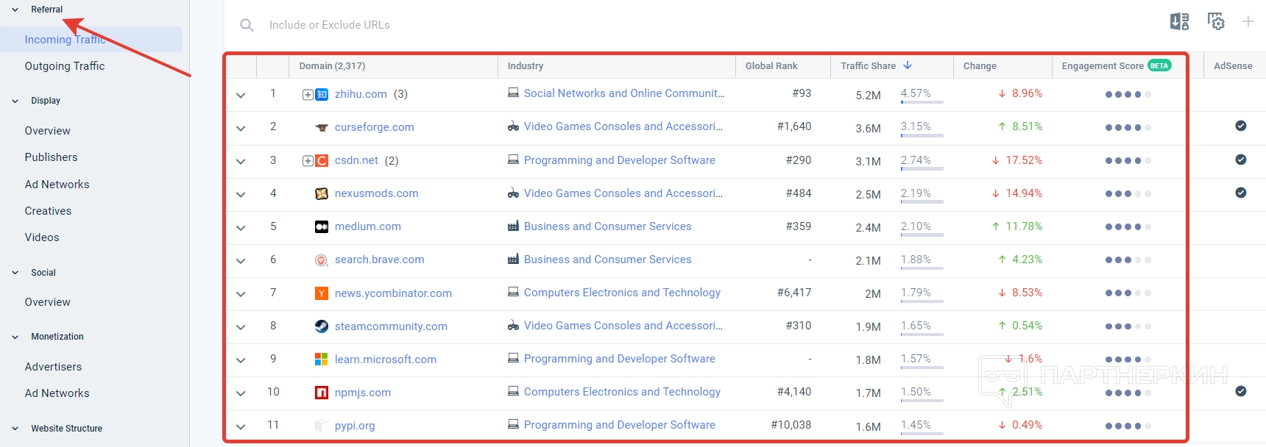Image resolution: width=1266 pixels, height=447 pixels.
Task: Click the Export to Excel icon
Action: click(x=1179, y=22)
